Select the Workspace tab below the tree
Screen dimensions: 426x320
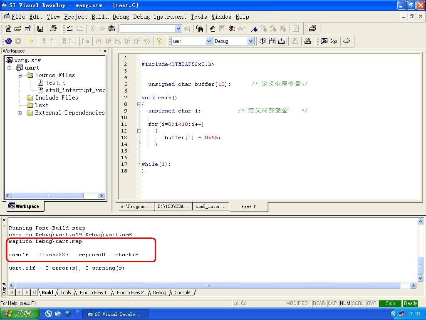pos(24,206)
